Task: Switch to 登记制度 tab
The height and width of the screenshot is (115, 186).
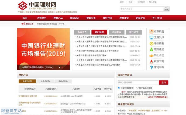Action: pyautogui.click(x=99, y=32)
